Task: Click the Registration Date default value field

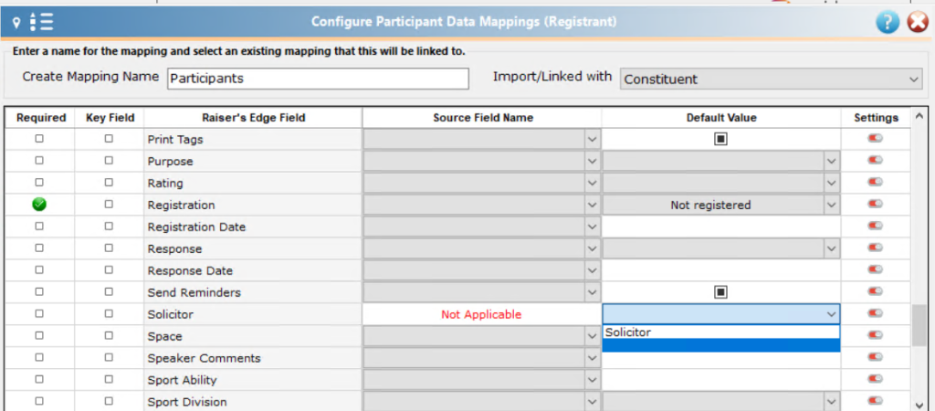Action: (721, 227)
